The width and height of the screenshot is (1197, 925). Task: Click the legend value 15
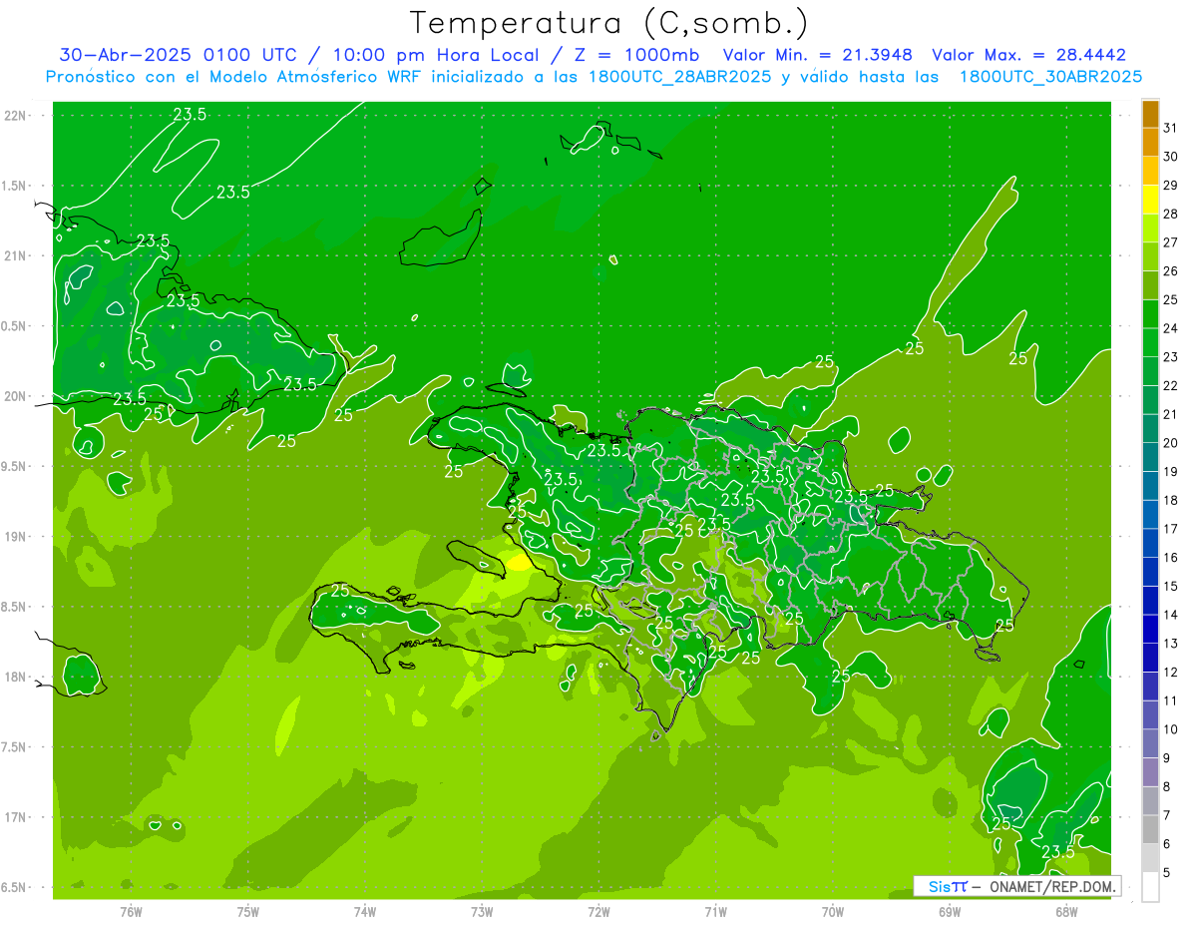(x=1170, y=587)
